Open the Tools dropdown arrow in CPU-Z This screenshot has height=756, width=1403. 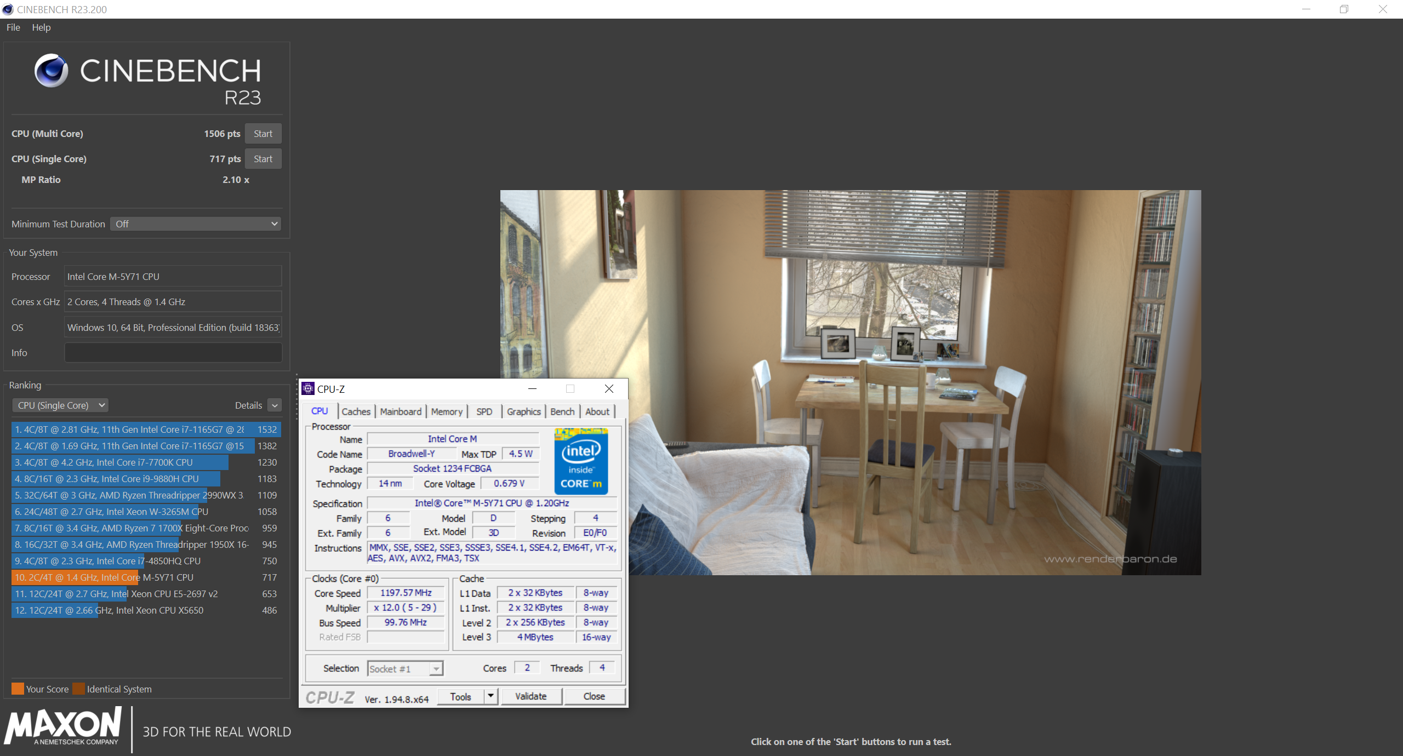pyautogui.click(x=491, y=696)
